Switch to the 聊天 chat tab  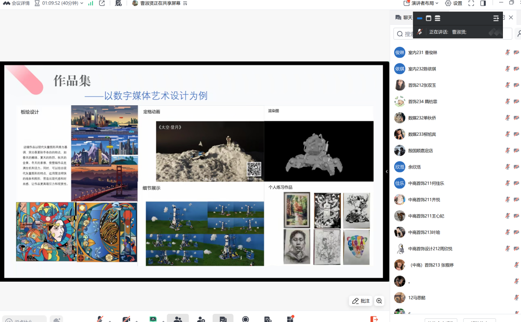pyautogui.click(x=404, y=17)
